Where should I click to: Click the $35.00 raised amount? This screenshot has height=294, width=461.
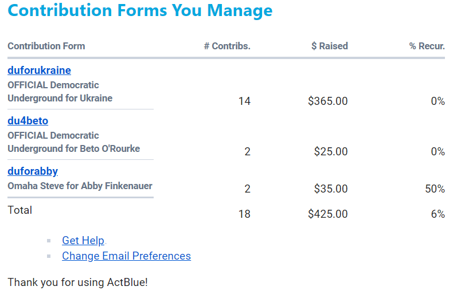tap(330, 189)
